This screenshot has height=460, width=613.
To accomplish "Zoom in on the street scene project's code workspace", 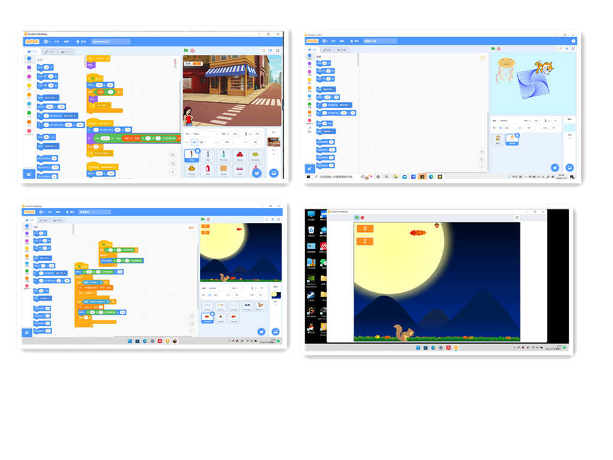I will pos(173,154).
